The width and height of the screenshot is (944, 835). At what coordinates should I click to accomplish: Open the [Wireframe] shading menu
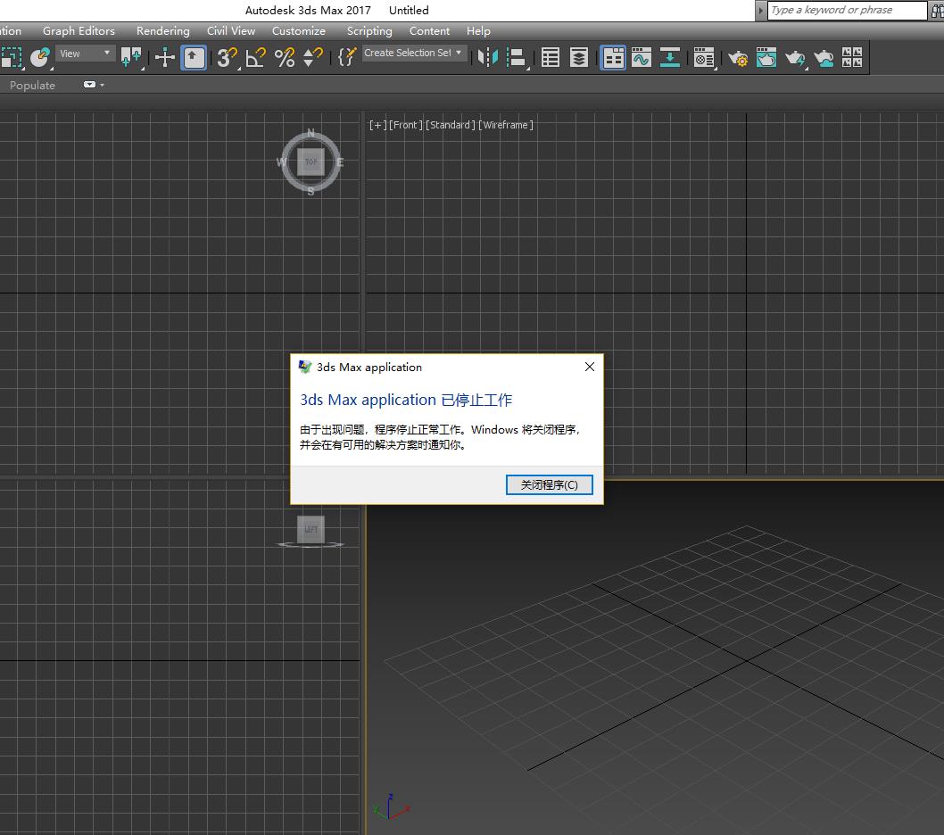tap(506, 125)
